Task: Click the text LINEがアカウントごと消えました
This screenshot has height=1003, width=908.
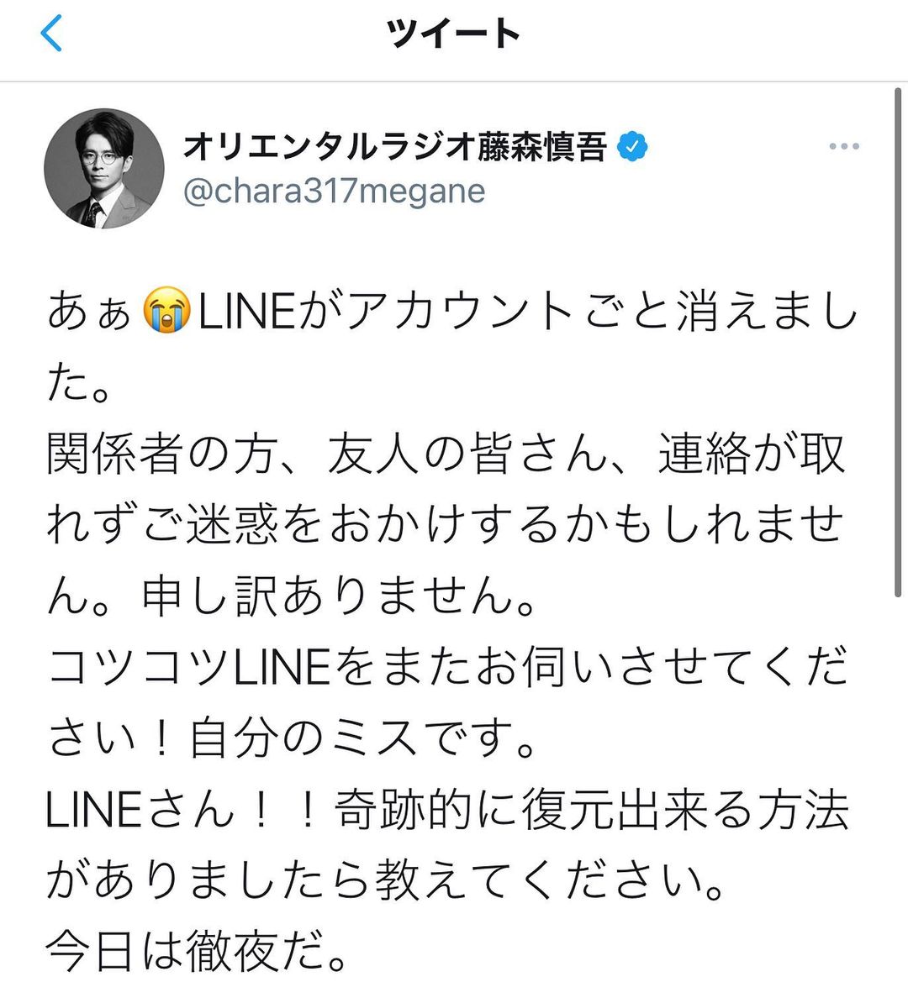Action: [525, 312]
